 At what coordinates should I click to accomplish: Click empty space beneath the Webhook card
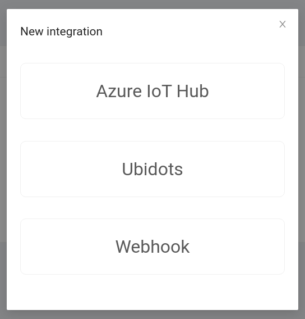152,292
